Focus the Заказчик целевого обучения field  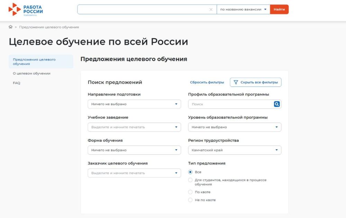pyautogui.click(x=131, y=173)
